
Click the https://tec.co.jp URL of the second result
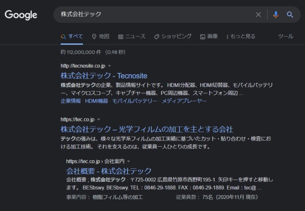pos(78,120)
